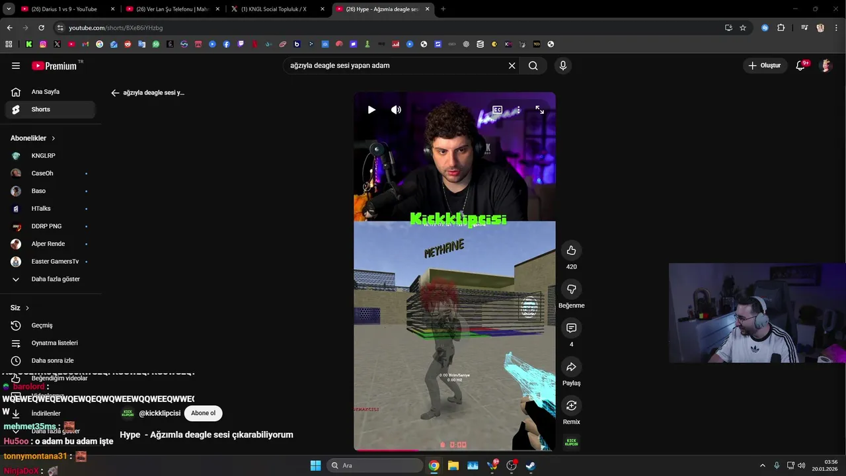Expand Abonelikler section chevron
This screenshot has height=476, width=846.
click(x=54, y=138)
